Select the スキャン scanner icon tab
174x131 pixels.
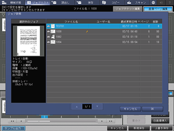(137, 2)
